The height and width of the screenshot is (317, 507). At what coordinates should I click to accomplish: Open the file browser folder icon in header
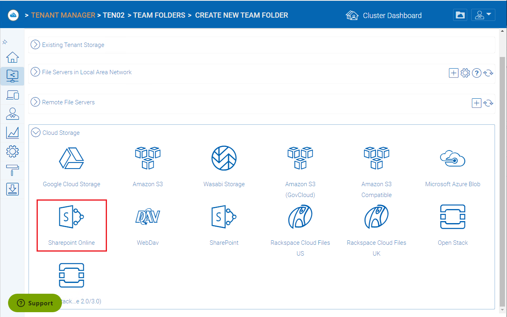click(x=460, y=15)
